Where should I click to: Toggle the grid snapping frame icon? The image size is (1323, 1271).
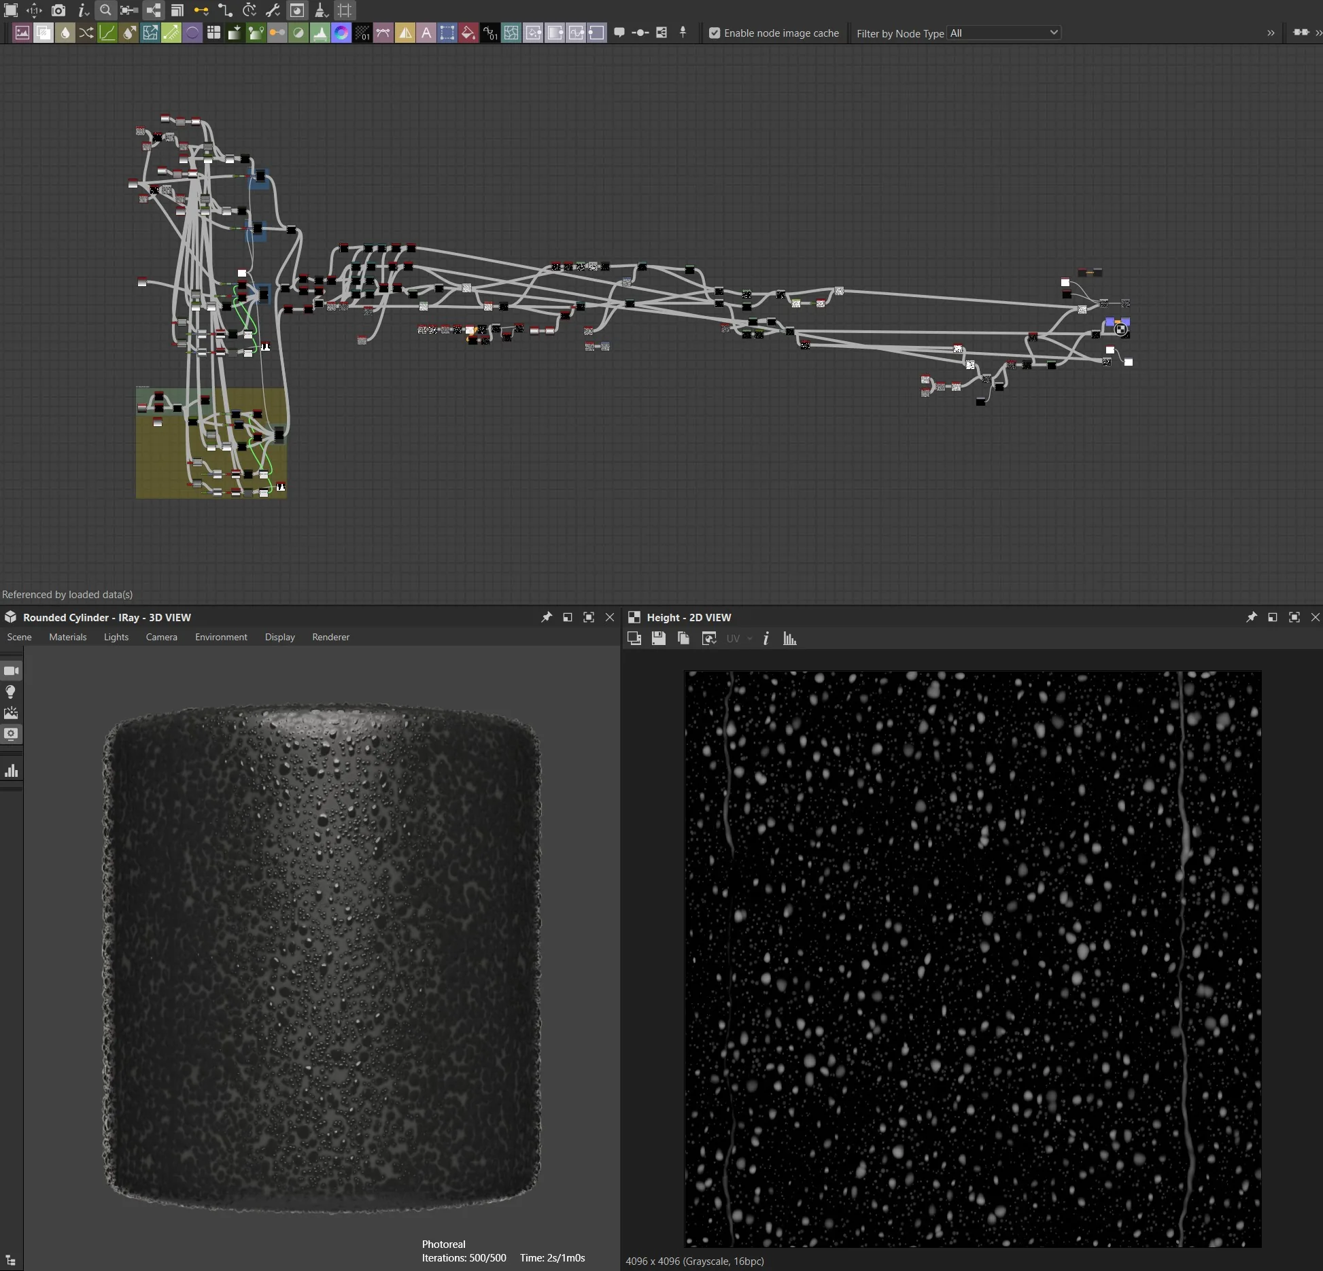coord(345,10)
